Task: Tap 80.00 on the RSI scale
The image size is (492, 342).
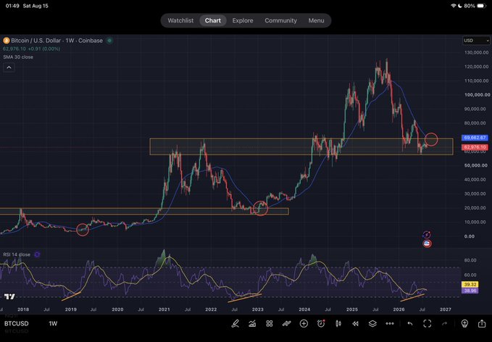Action: pyautogui.click(x=470, y=260)
